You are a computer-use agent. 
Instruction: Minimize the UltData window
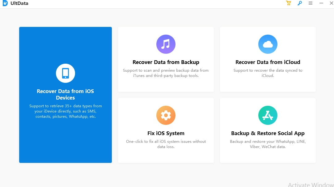[x=321, y=3]
